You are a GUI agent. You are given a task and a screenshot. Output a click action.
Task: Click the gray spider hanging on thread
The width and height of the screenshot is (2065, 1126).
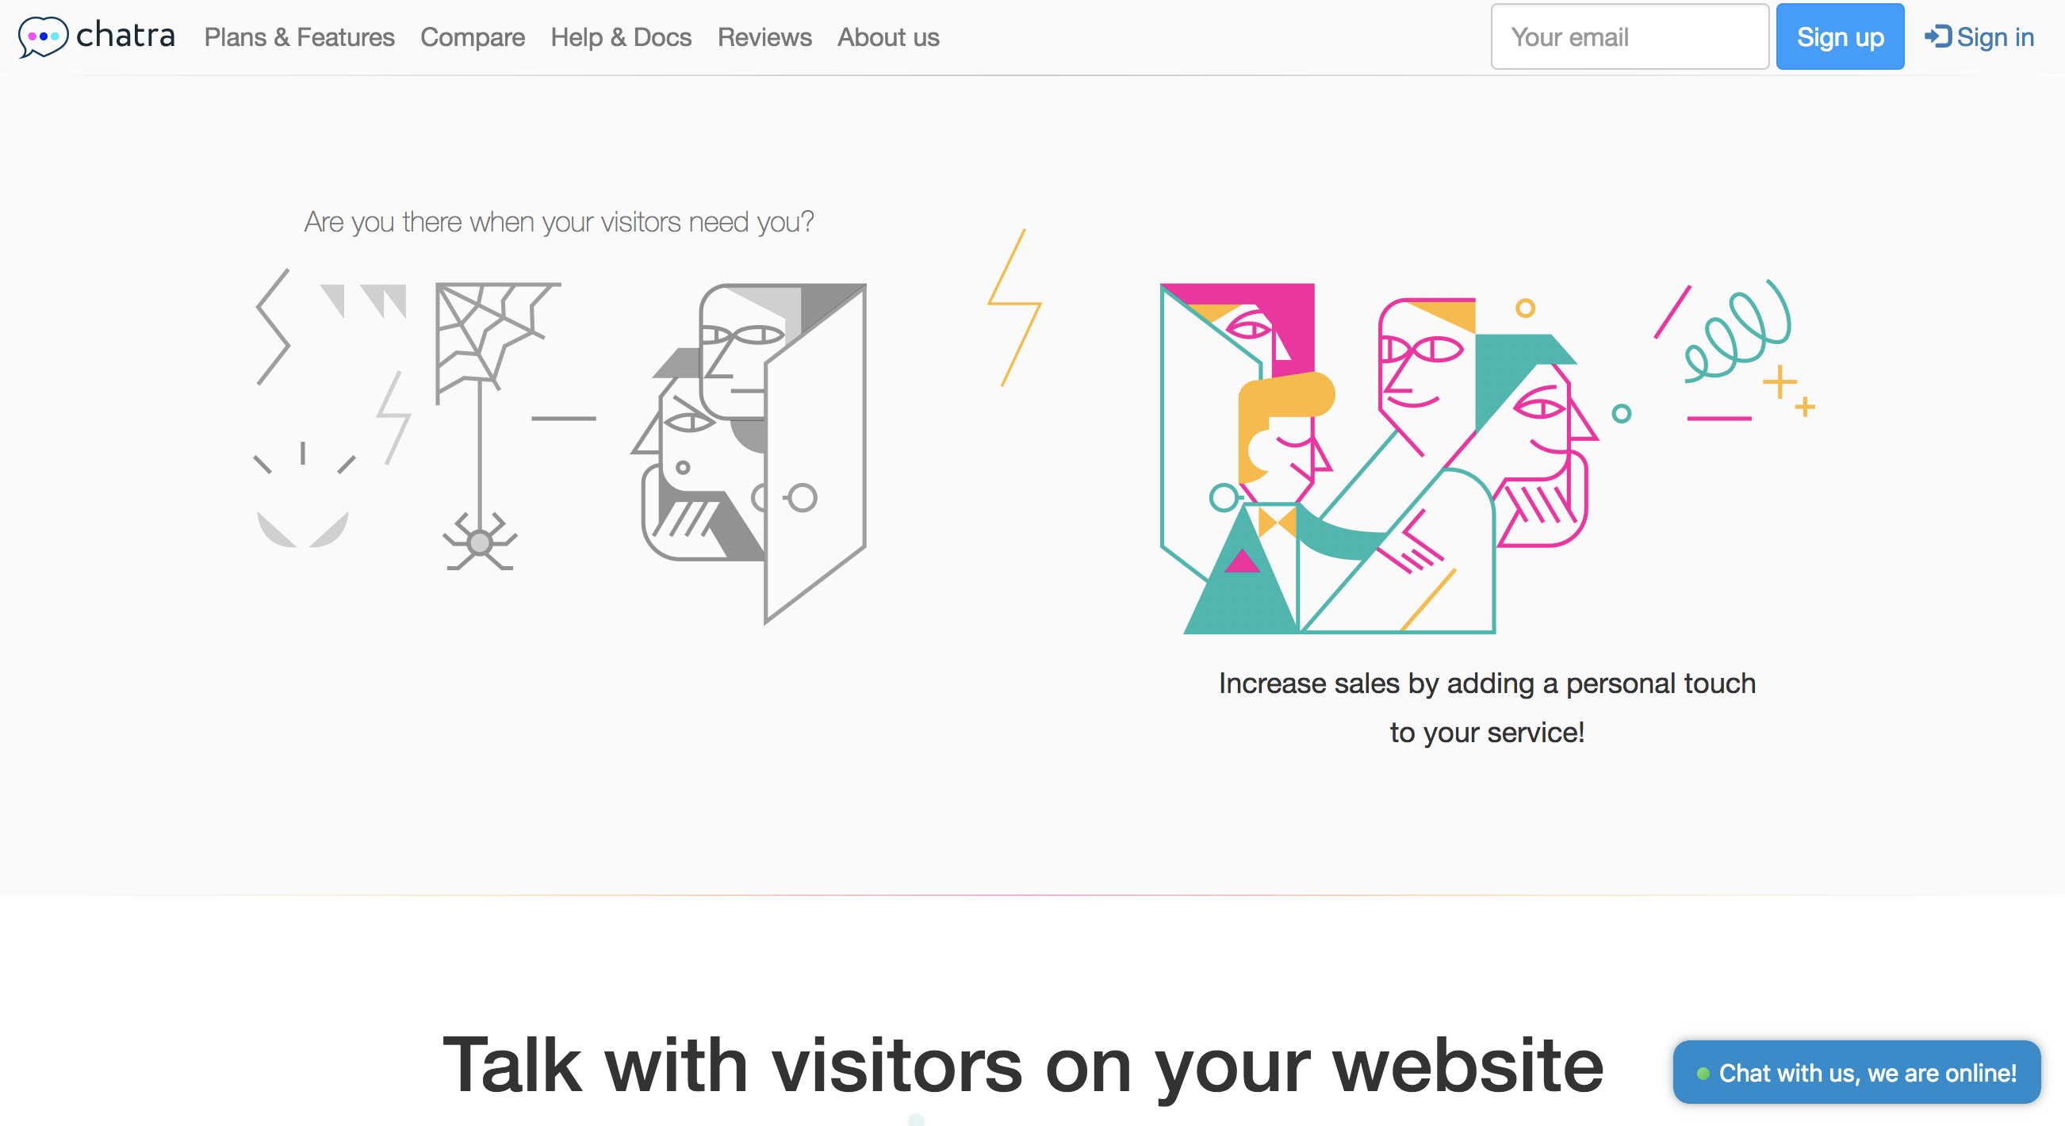coord(479,542)
